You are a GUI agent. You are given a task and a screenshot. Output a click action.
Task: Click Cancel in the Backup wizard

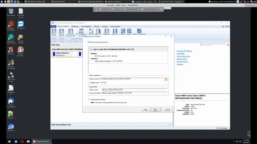(x=167, y=110)
